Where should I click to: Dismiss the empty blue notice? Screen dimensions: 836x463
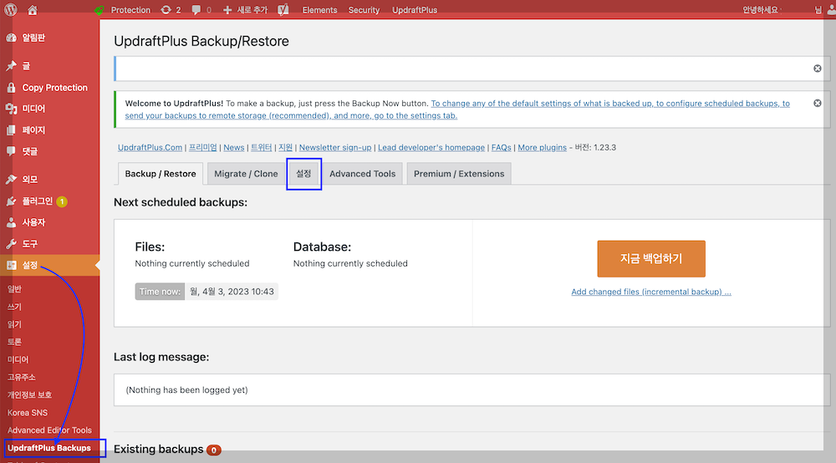(x=818, y=69)
